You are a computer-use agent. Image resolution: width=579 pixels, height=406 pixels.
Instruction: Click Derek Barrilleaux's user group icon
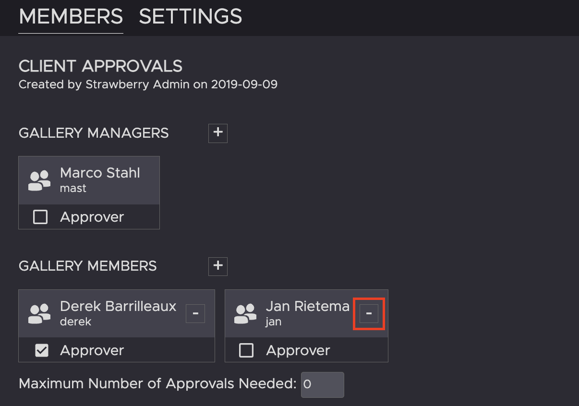39,313
